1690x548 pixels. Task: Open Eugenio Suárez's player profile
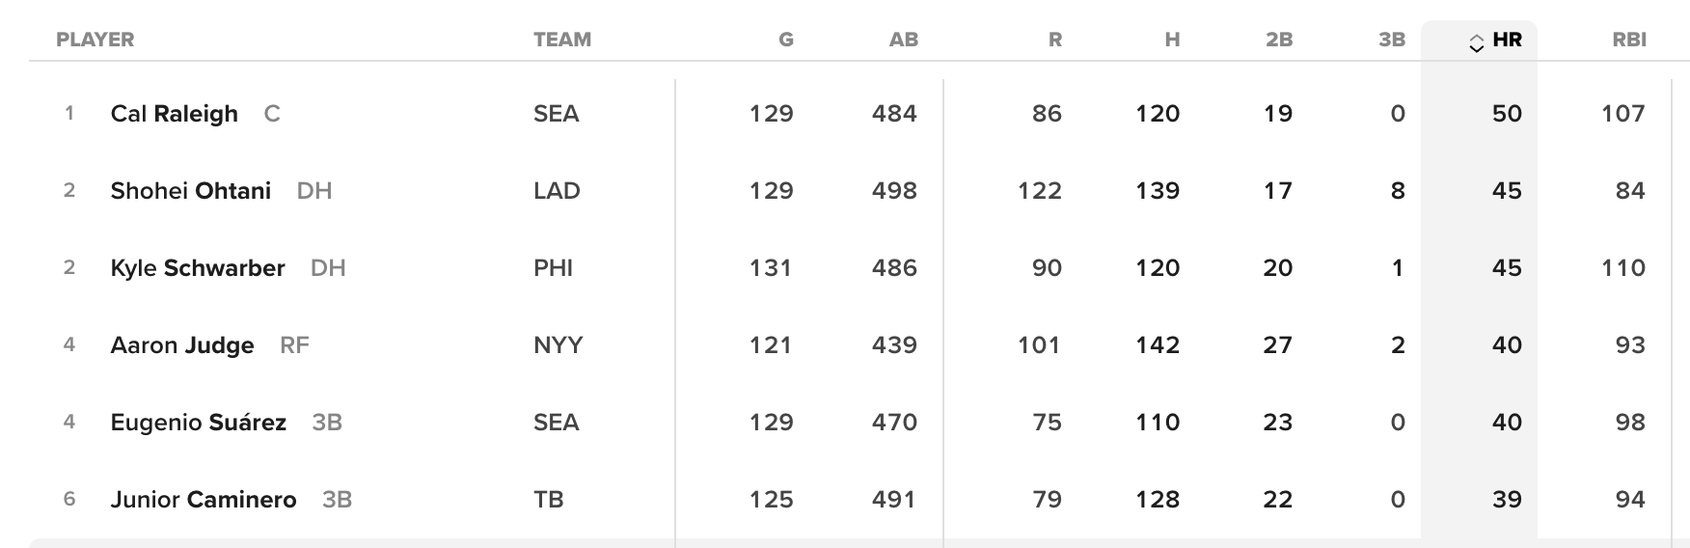tap(198, 423)
